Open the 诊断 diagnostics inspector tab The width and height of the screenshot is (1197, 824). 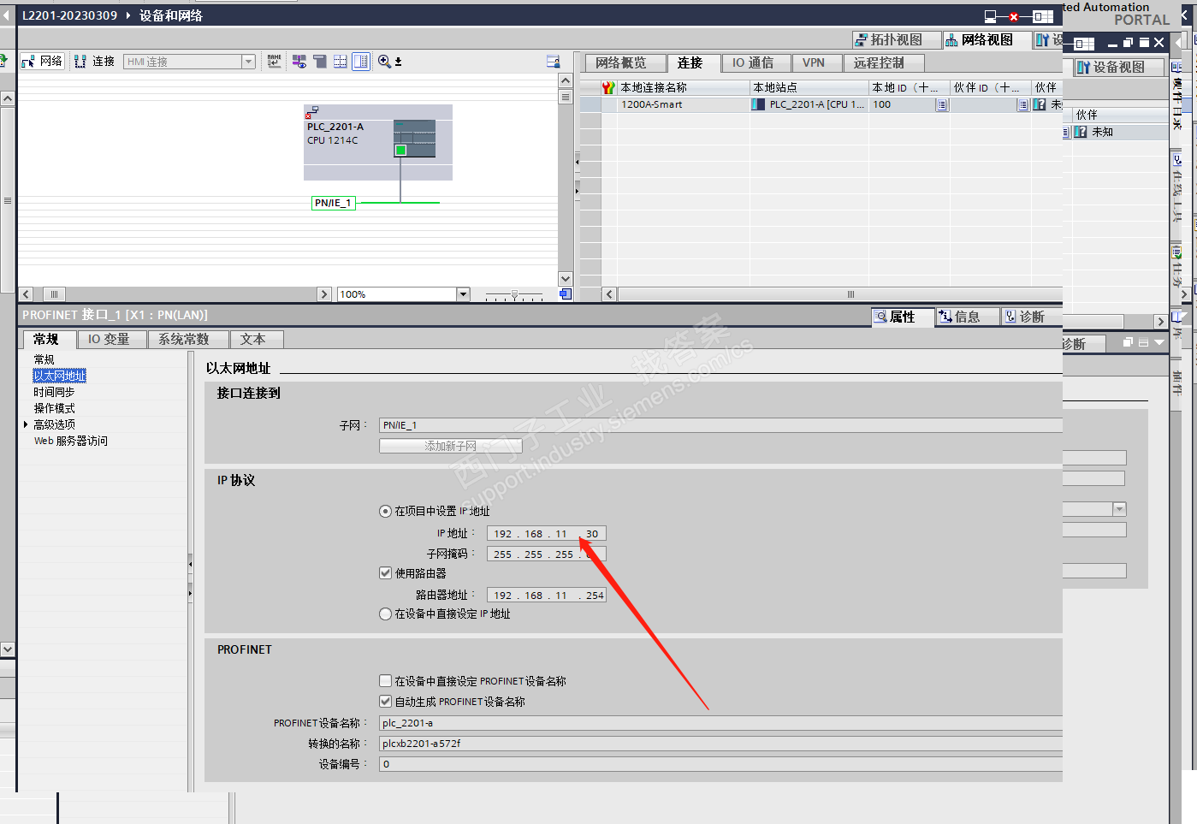[x=1032, y=317]
